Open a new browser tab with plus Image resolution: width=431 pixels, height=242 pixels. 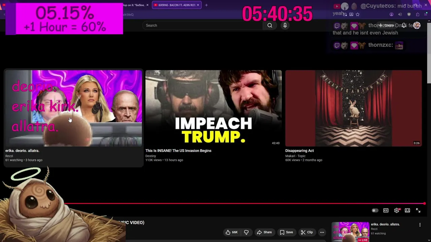coord(206,5)
